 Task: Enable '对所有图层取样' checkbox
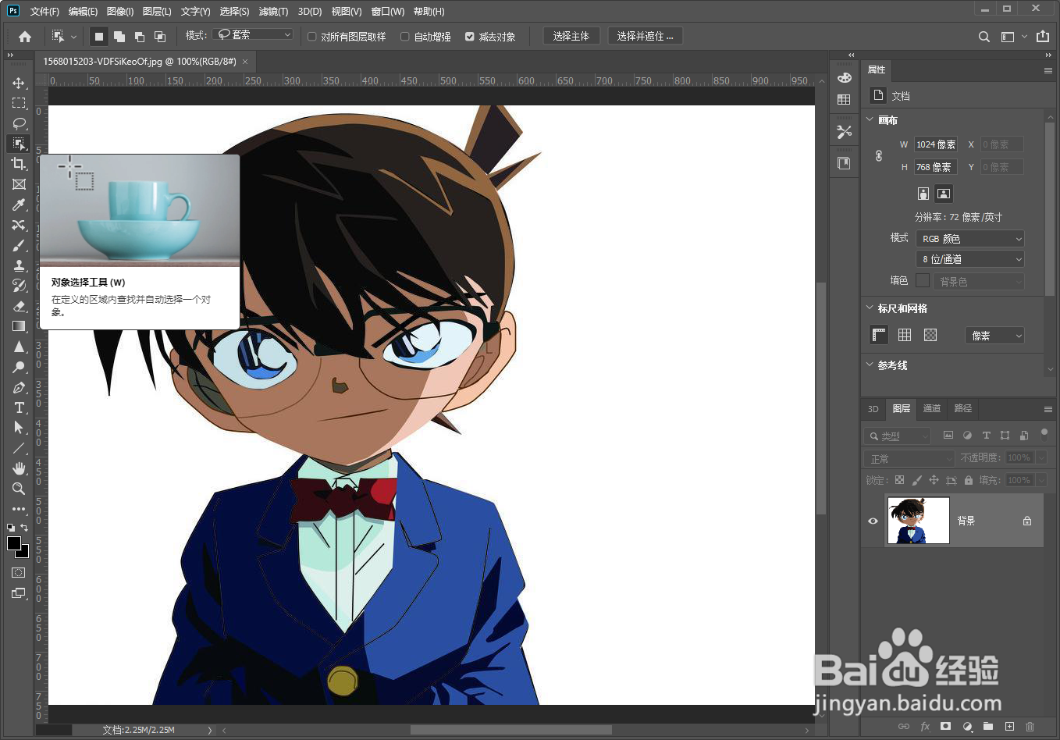point(312,36)
